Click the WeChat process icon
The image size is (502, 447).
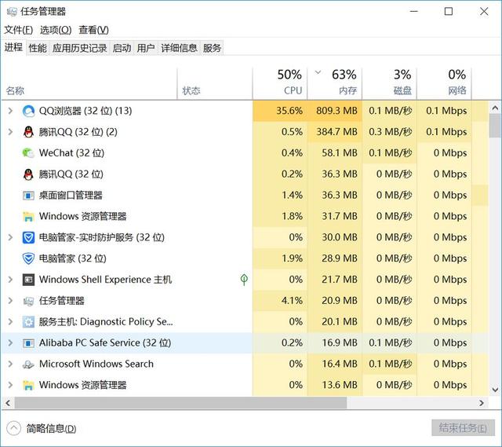28,153
